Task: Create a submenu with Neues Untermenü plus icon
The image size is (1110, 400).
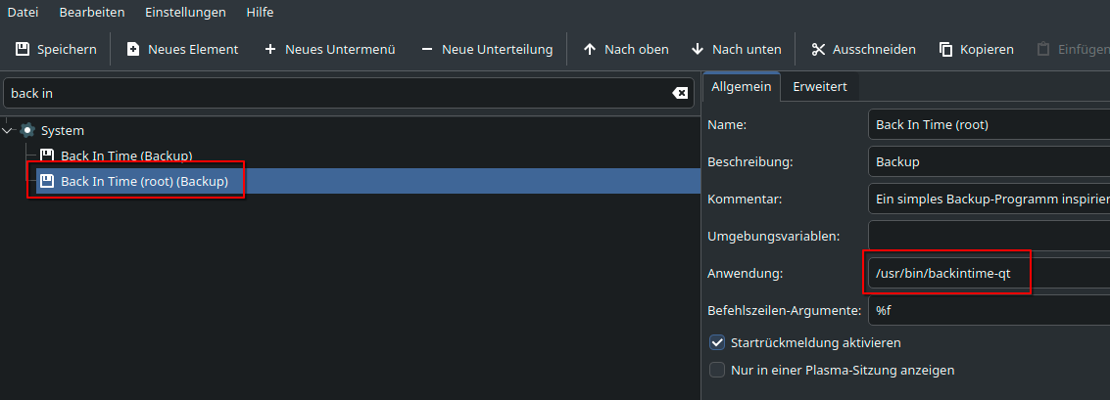Action: (x=269, y=50)
